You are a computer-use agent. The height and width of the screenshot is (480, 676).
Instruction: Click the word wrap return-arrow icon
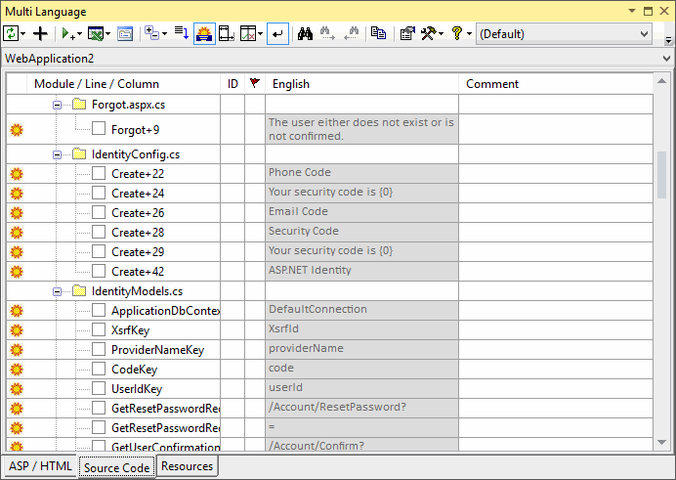[277, 33]
